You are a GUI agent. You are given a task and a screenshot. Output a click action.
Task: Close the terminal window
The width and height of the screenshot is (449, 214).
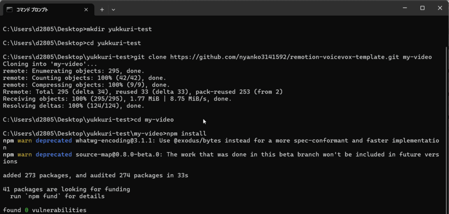[x=440, y=8]
